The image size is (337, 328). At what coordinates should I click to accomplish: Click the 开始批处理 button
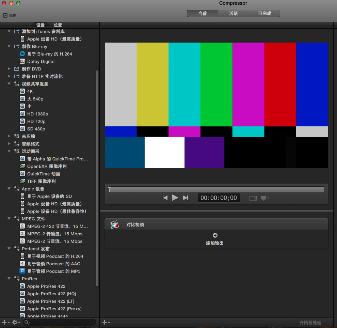pyautogui.click(x=310, y=323)
